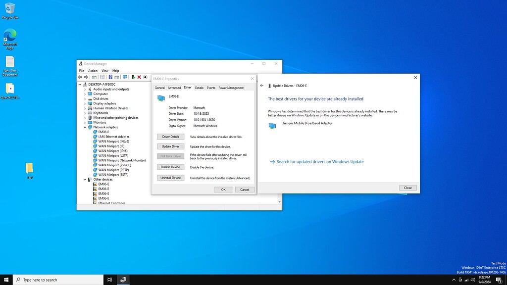Image resolution: width=507 pixels, height=285 pixels.
Task: Collapse the Network adapters category
Action: 84,127
